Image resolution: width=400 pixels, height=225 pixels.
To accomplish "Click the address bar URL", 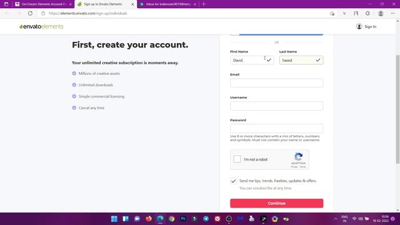I will click(x=88, y=13).
